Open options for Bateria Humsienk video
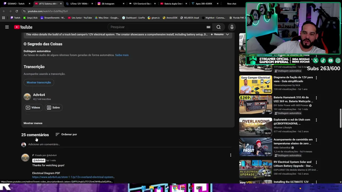 [x=316, y=98]
